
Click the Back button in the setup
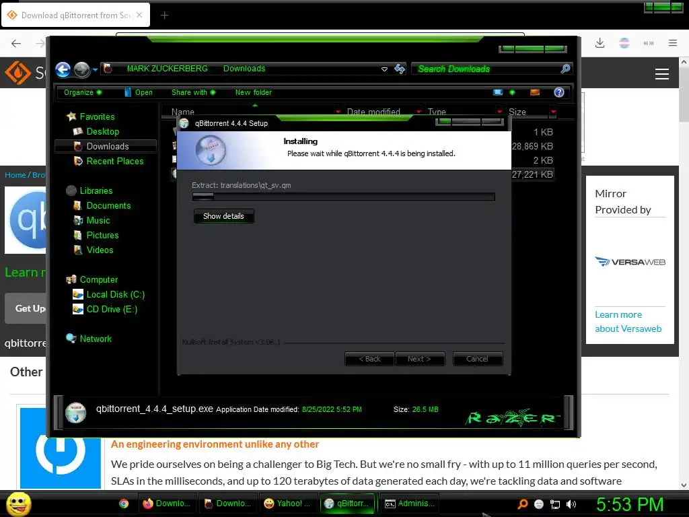369,359
